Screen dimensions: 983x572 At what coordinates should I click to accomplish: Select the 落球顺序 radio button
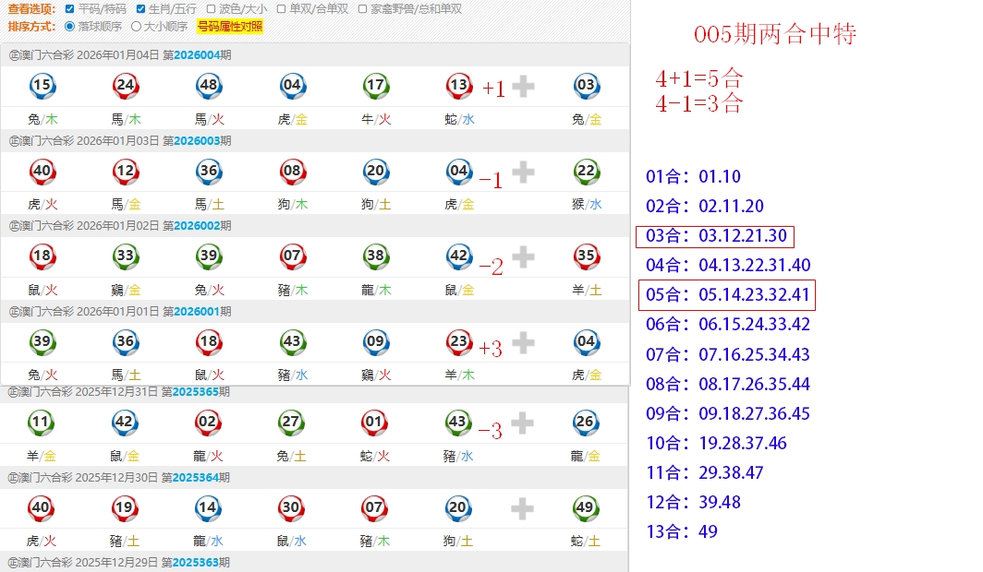pyautogui.click(x=70, y=27)
